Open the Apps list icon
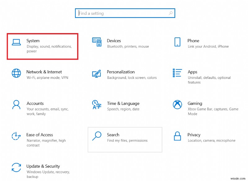Image resolution: width=248 pixels, height=181 pixels. point(177,73)
